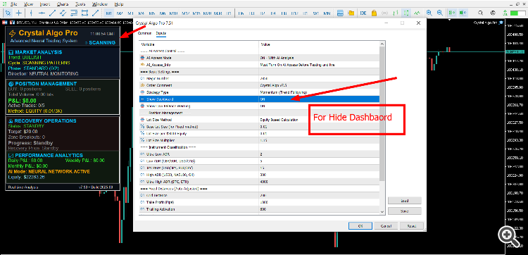Open the account profile icon
The image size is (528, 255).
(x=493, y=13)
